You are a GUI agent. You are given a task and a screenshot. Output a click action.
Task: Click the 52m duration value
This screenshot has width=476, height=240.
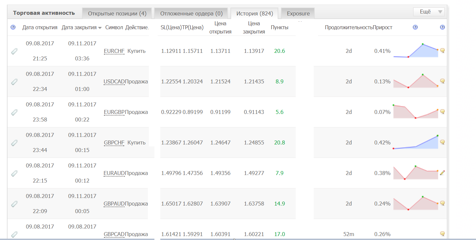tap(349, 234)
